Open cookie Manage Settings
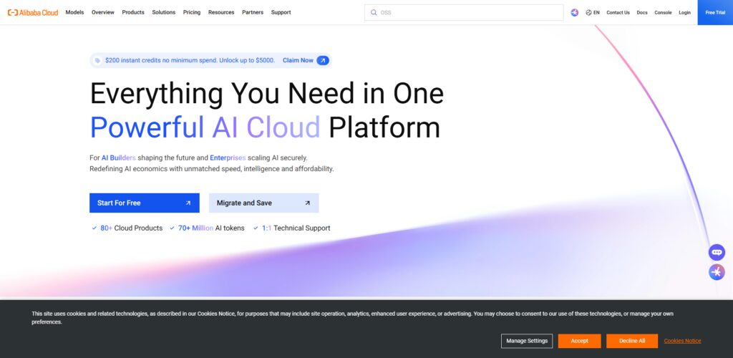The width and height of the screenshot is (733, 358). pos(527,342)
